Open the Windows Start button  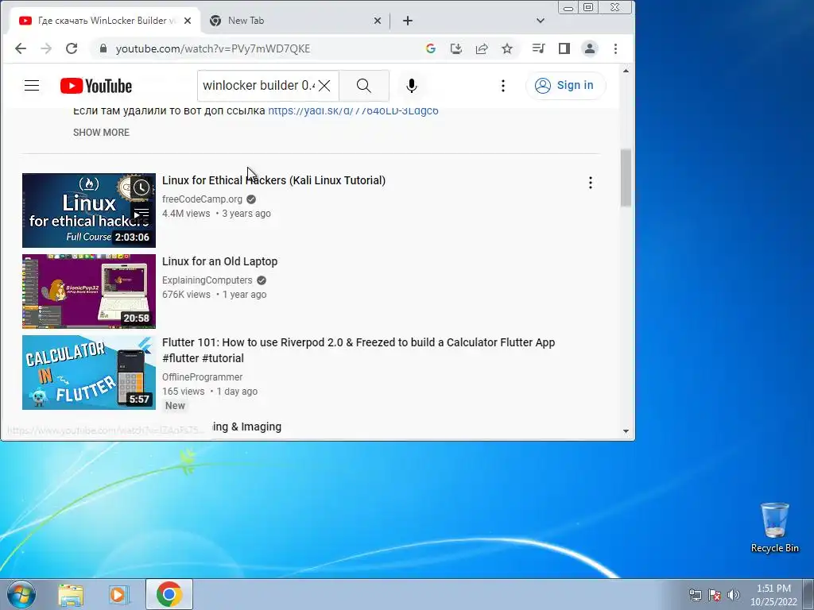(21, 594)
